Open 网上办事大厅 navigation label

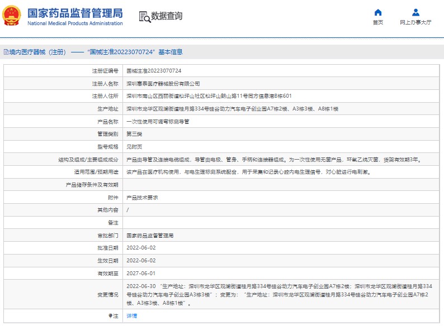(415, 23)
